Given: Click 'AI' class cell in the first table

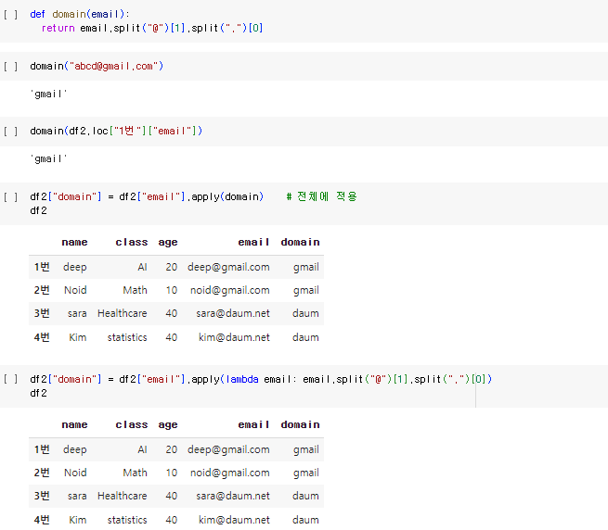Looking at the screenshot, I should point(142,267).
